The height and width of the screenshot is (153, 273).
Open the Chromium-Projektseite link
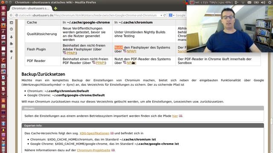coord(93,150)
